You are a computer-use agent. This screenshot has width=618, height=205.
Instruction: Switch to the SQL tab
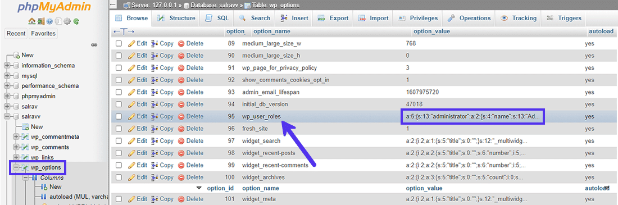coord(217,18)
